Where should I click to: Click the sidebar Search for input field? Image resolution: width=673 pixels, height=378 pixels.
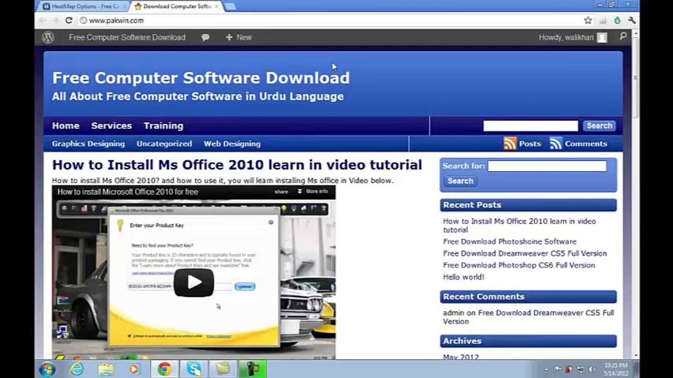(x=547, y=166)
